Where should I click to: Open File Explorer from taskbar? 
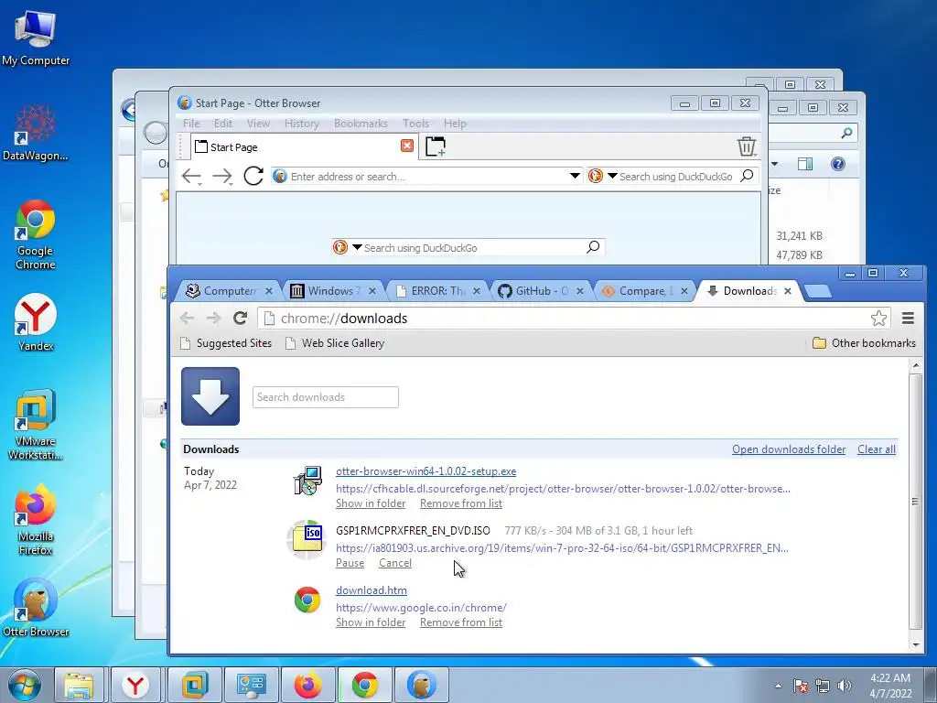pyautogui.click(x=79, y=685)
